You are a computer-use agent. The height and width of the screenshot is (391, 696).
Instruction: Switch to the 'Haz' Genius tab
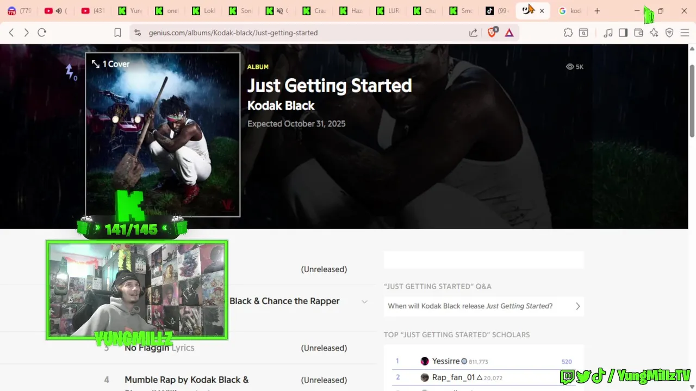click(x=352, y=11)
